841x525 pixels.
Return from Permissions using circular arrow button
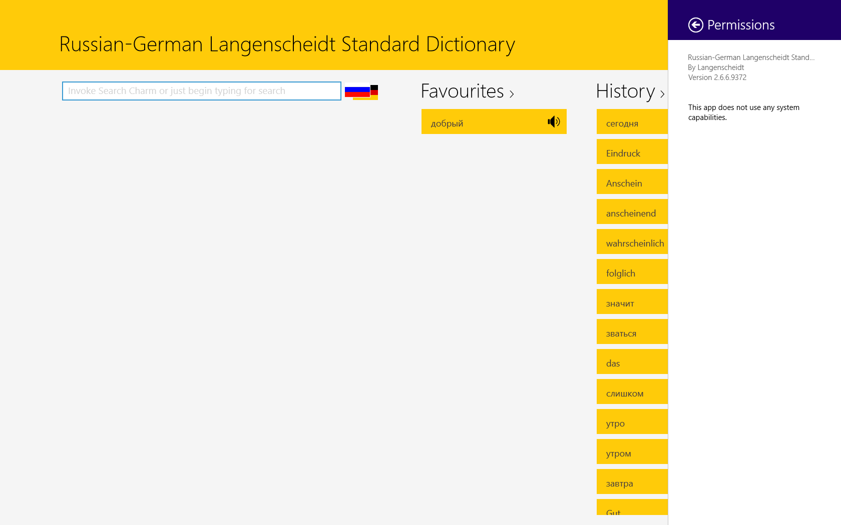coord(695,24)
